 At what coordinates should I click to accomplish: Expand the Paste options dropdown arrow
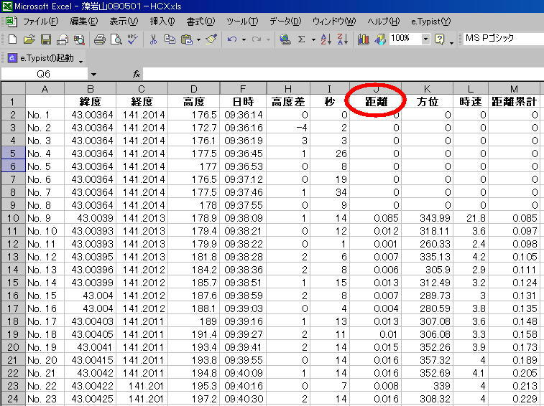[x=198, y=39]
